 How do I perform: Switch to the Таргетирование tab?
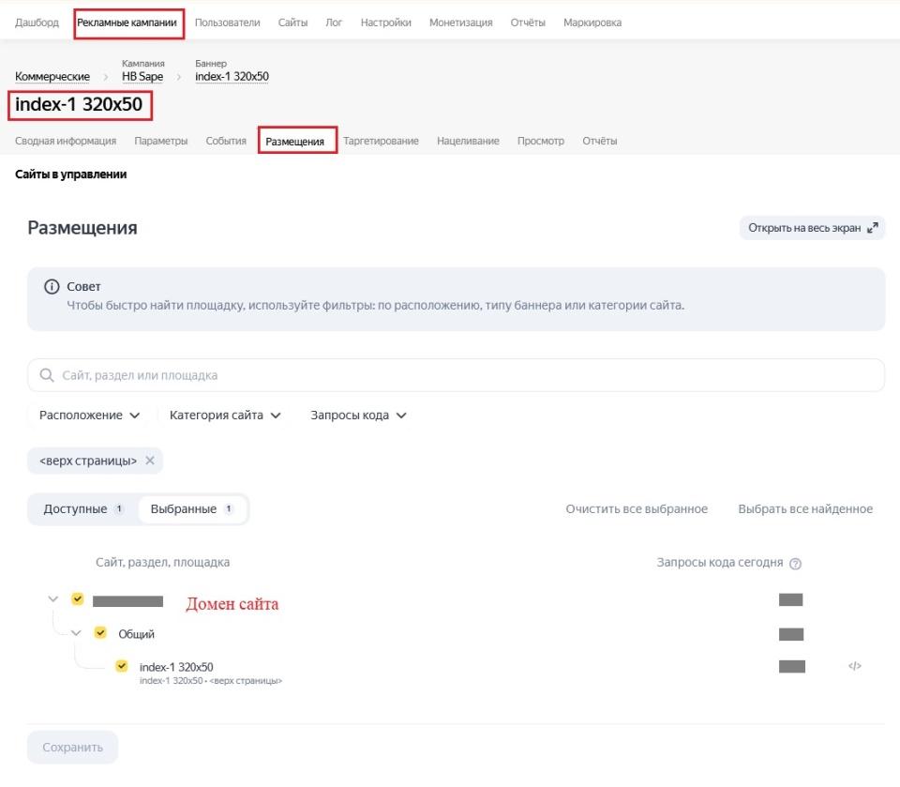point(382,141)
